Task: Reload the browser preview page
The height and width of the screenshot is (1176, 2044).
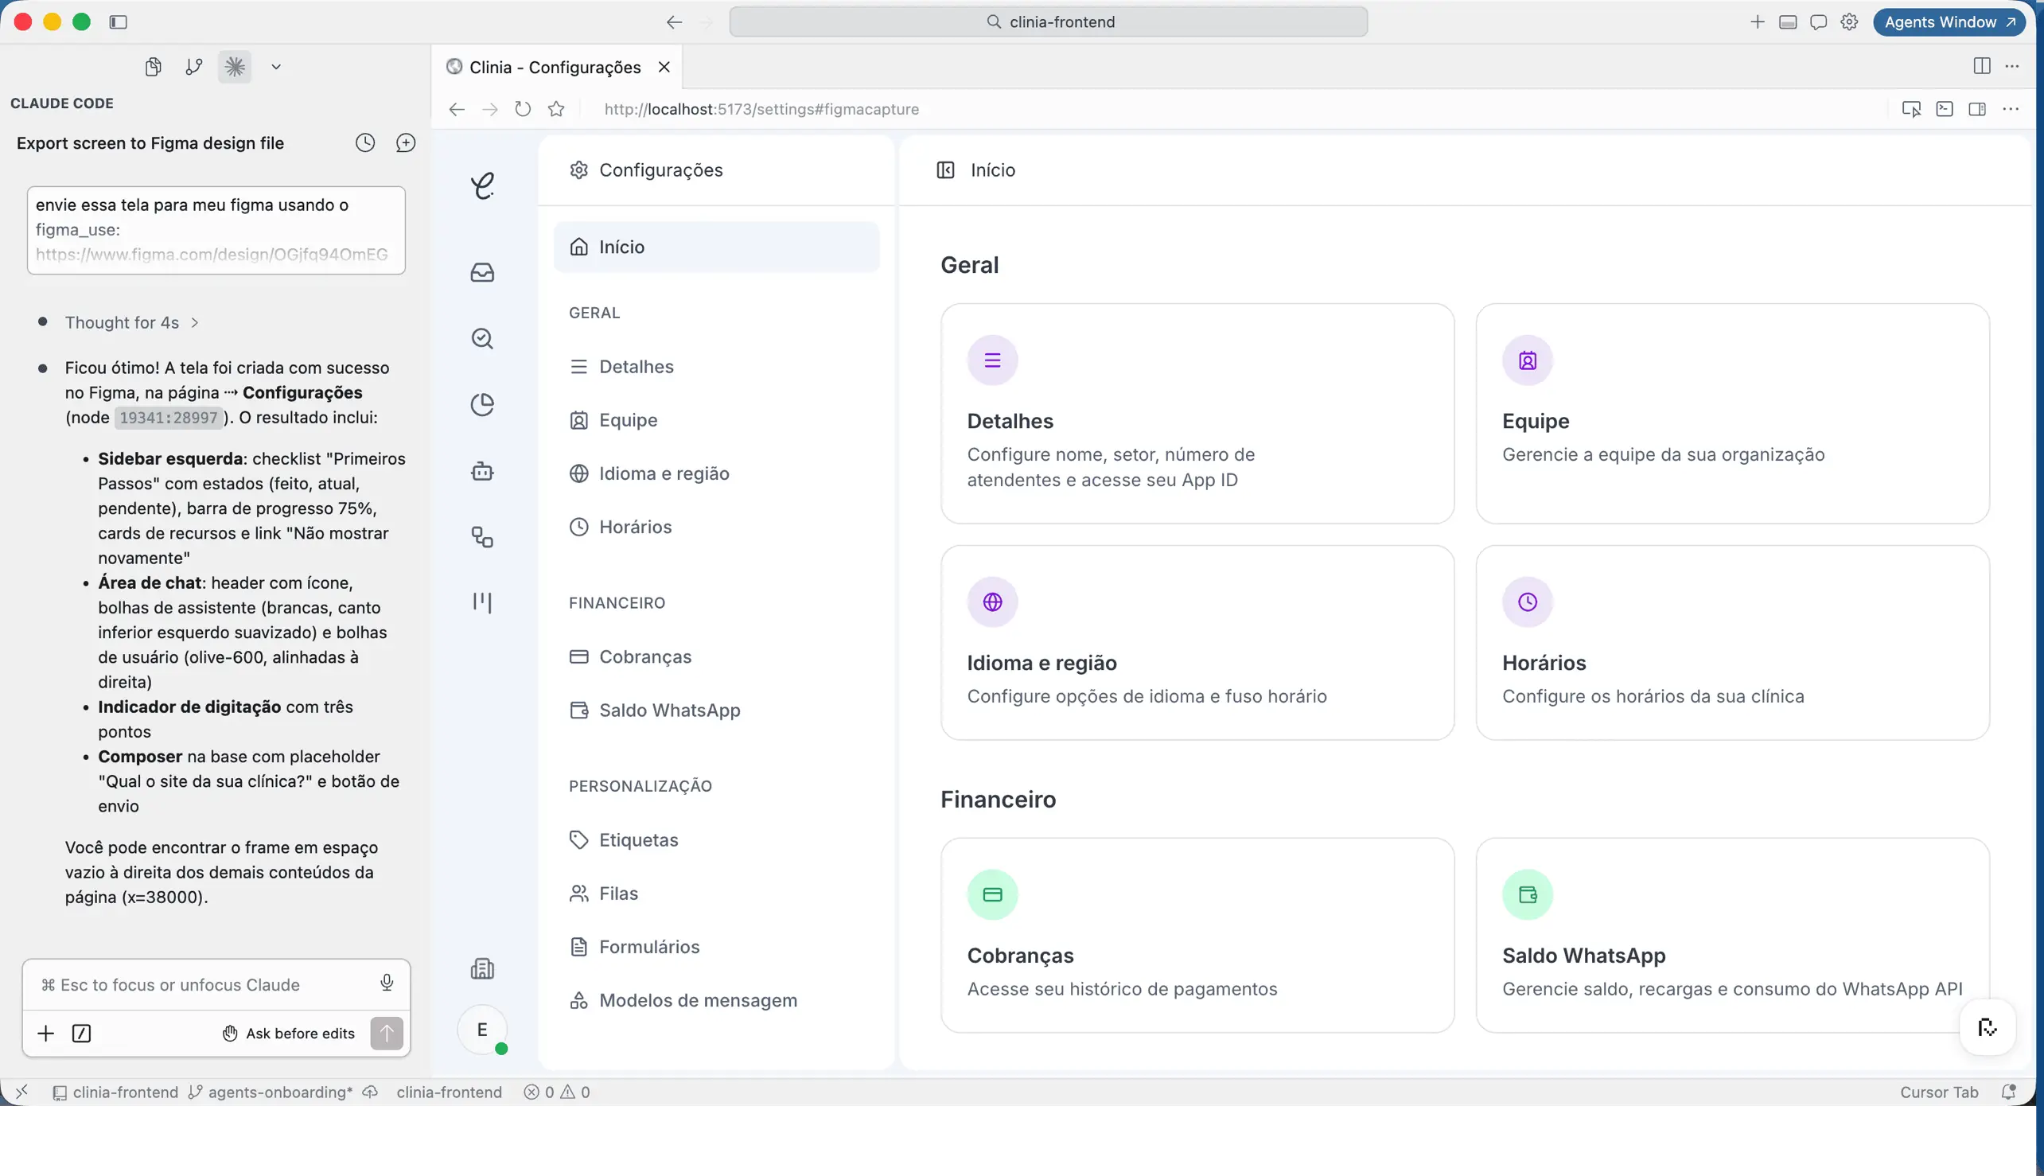Action: point(523,109)
